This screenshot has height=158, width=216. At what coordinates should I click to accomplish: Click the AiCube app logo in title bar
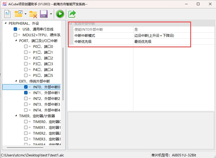click(x=4, y=4)
